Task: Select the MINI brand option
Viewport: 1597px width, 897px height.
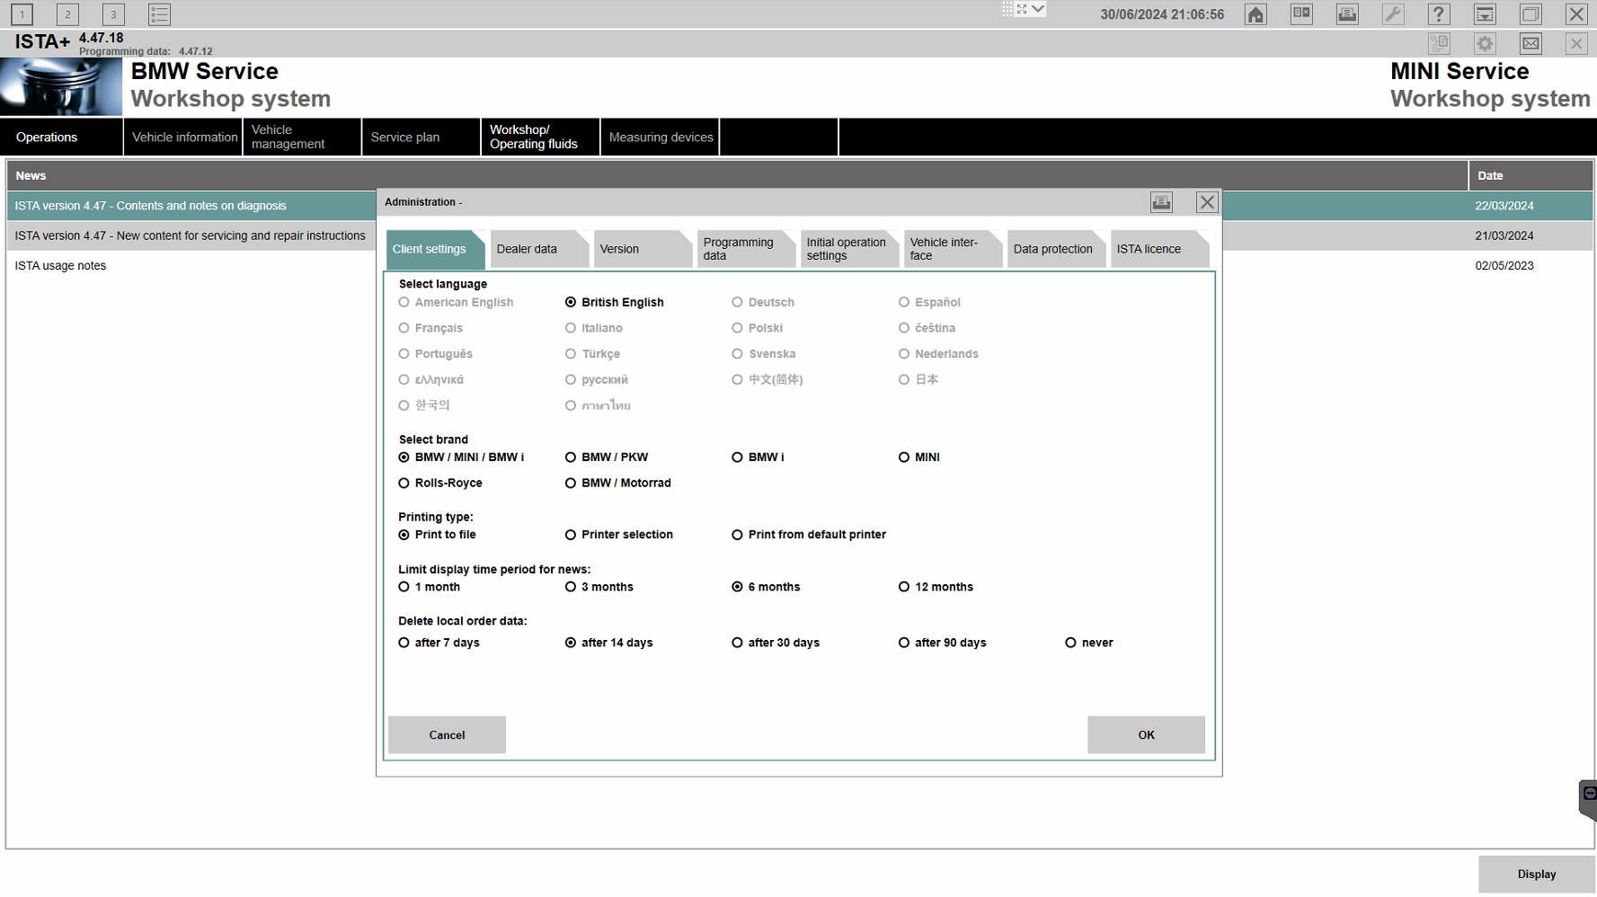Action: [x=919, y=457]
